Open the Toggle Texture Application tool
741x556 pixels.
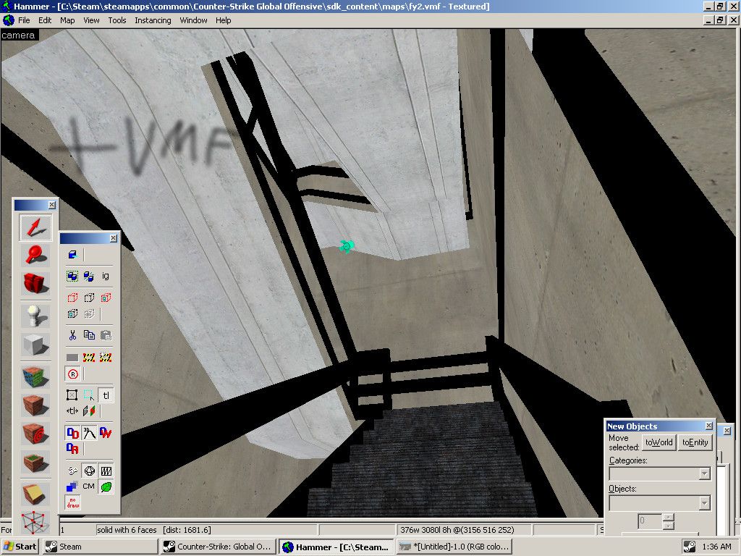coord(35,376)
